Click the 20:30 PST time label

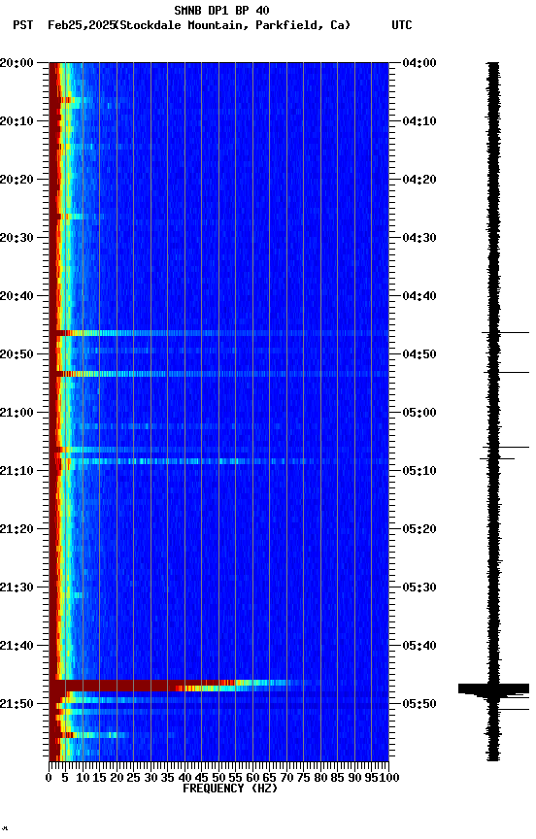17,238
